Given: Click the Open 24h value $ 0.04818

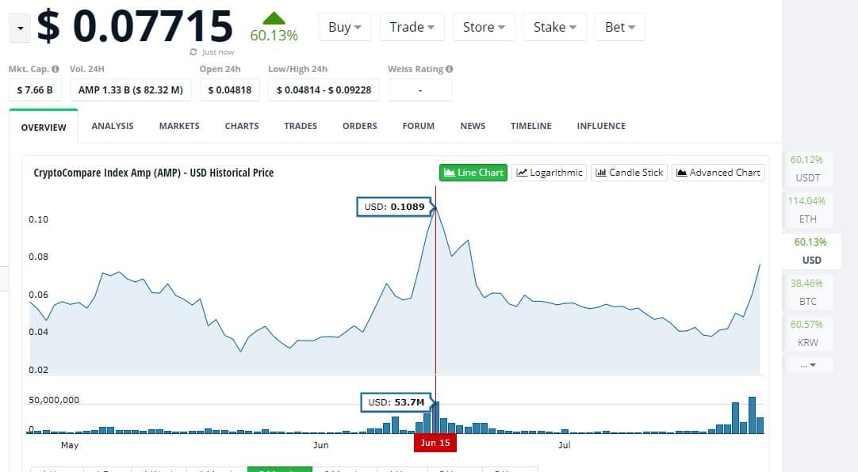Looking at the screenshot, I should click(x=230, y=89).
